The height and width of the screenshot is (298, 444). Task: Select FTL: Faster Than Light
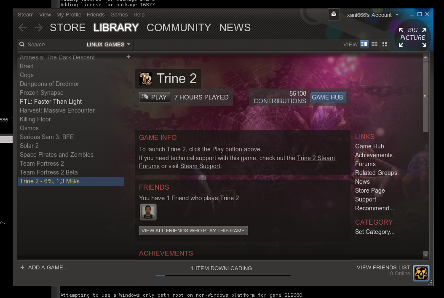pos(71,102)
